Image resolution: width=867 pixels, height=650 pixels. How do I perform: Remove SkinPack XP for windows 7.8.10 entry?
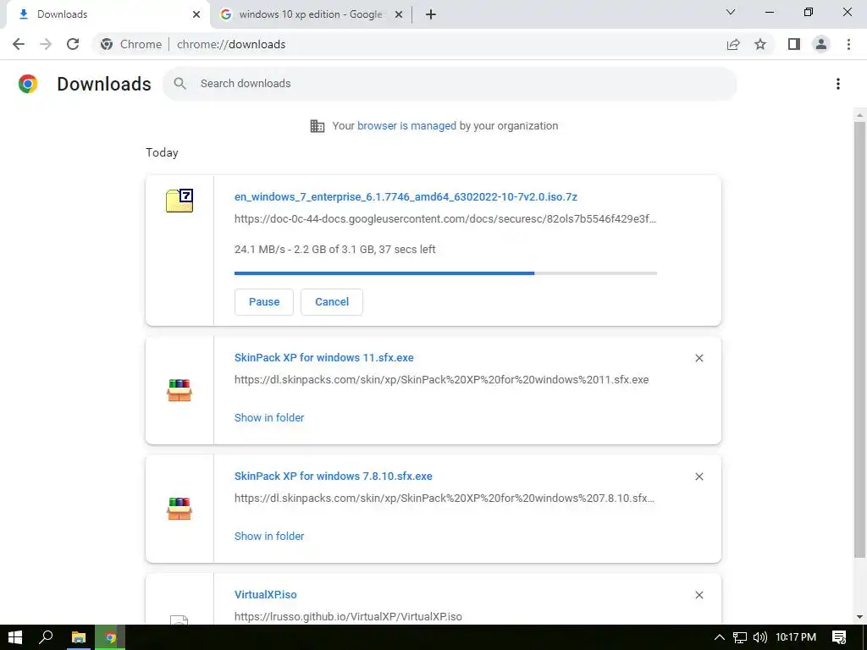[699, 476]
